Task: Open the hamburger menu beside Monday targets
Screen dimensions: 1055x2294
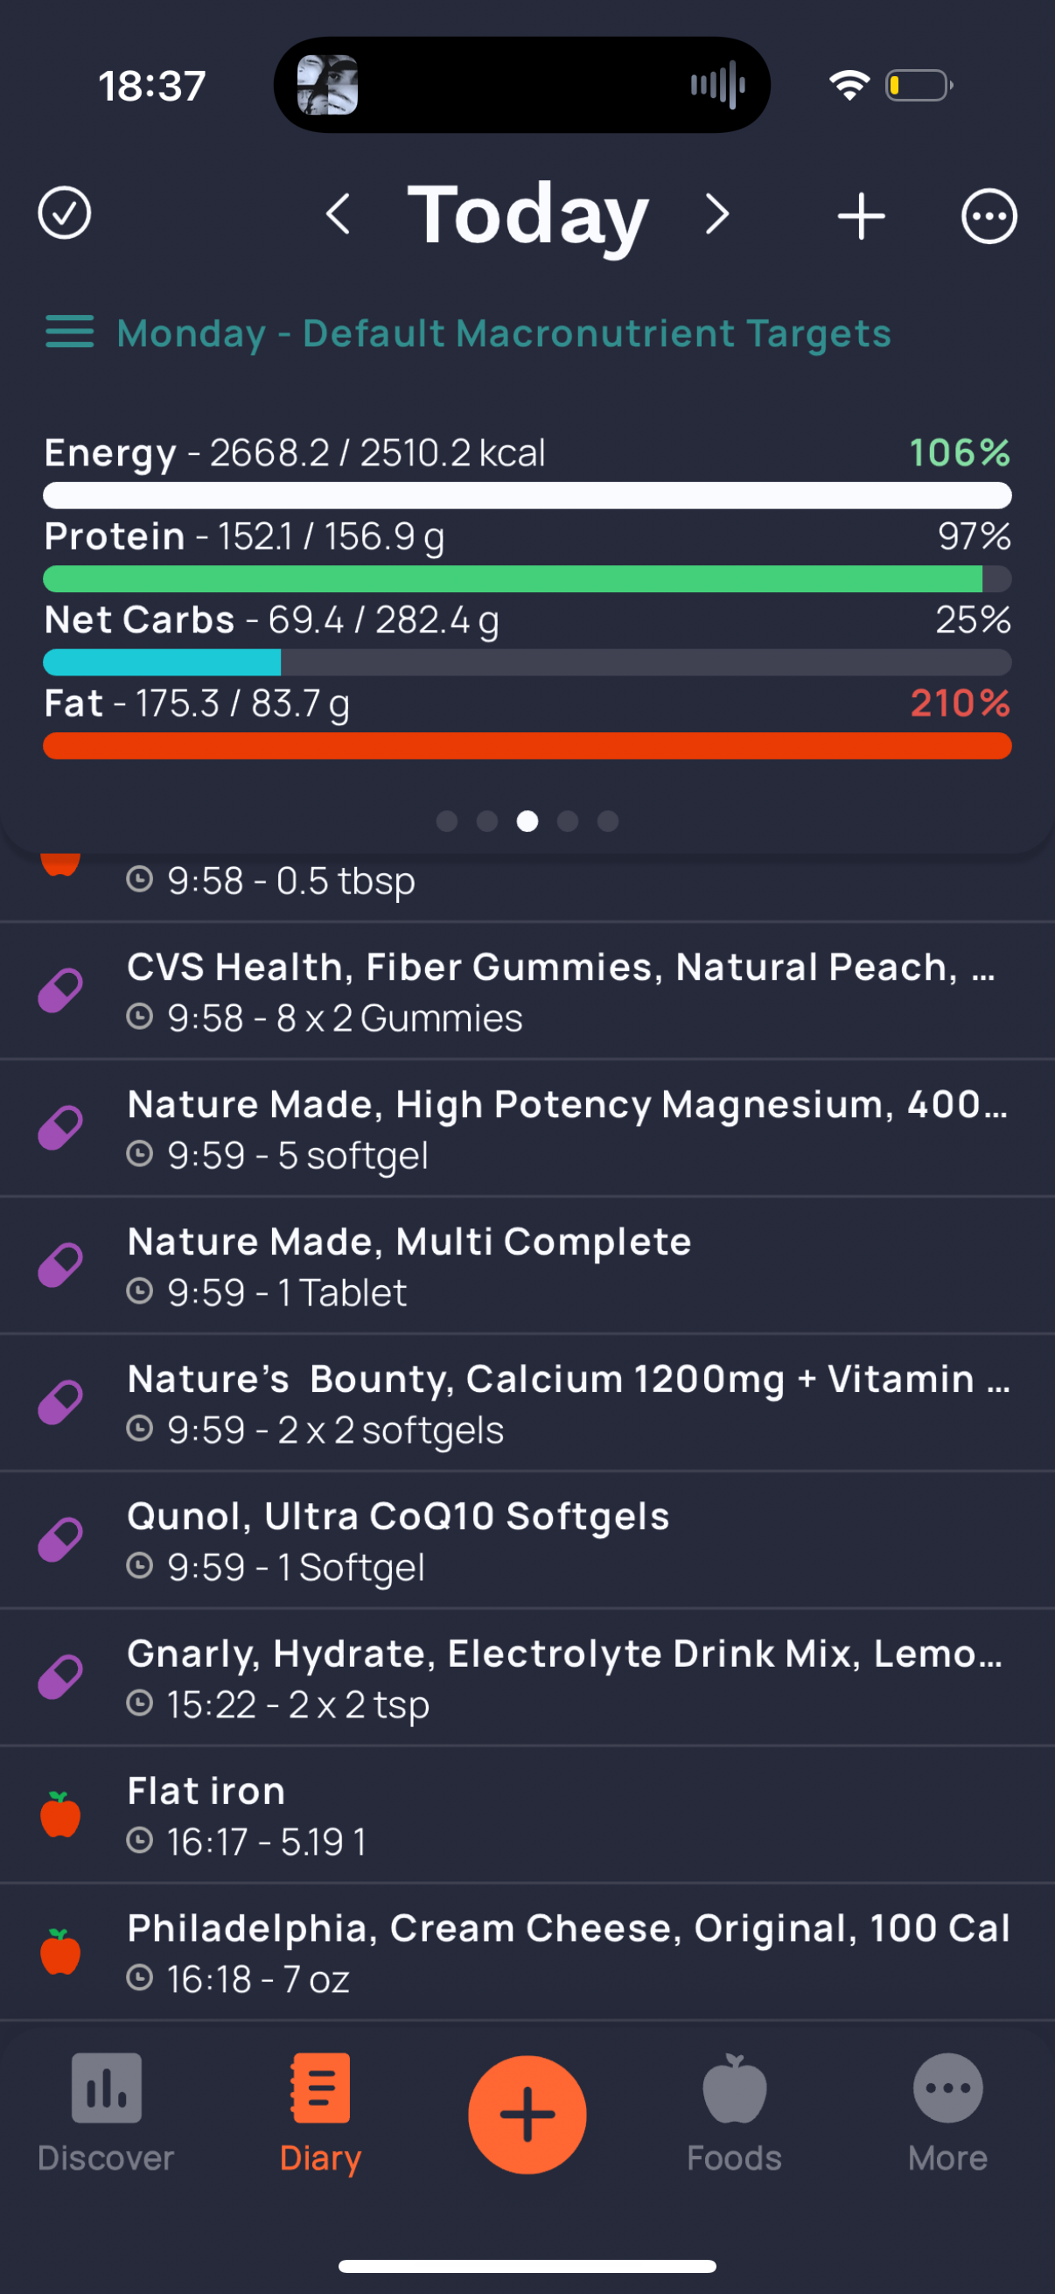Action: 69,332
